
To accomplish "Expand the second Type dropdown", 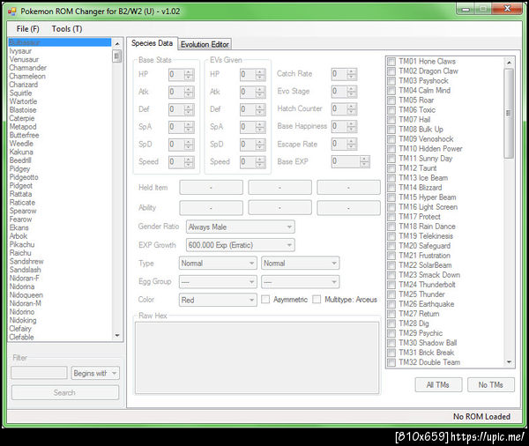I will click(301, 264).
